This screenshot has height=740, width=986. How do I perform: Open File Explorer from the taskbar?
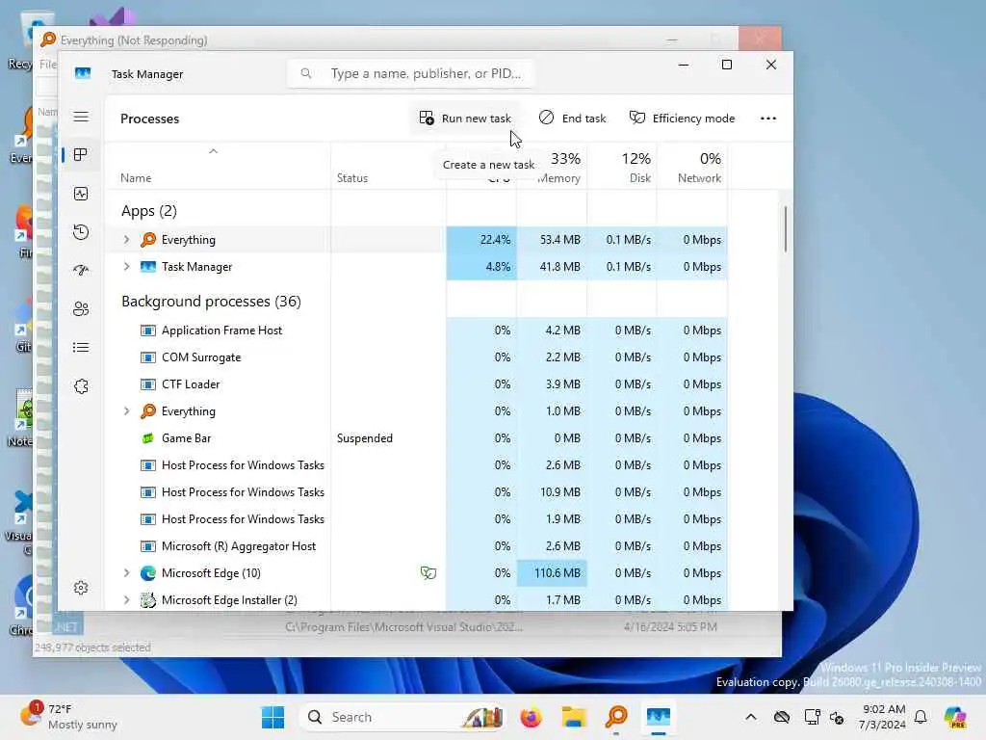click(x=574, y=717)
